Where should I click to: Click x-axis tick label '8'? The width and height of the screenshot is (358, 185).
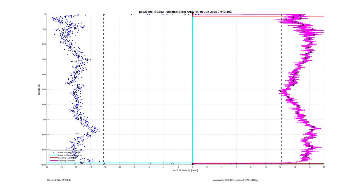point(251,167)
